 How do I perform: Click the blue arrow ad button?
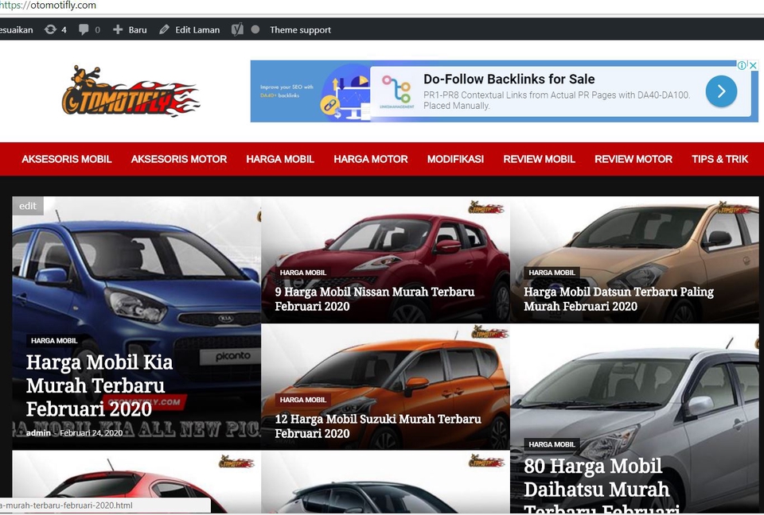pyautogui.click(x=721, y=91)
